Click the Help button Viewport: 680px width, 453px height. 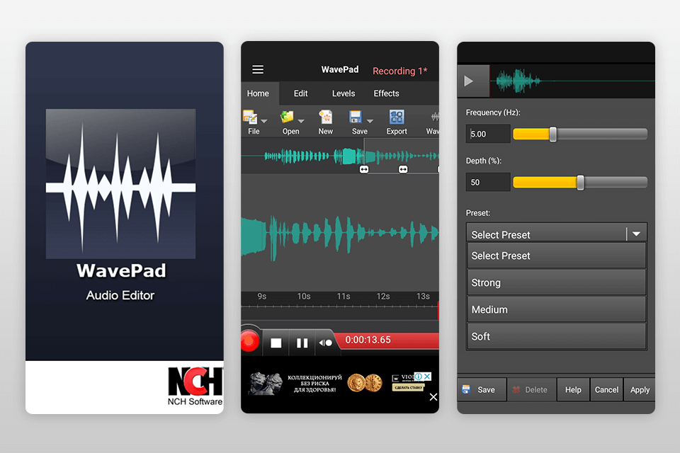pos(572,389)
